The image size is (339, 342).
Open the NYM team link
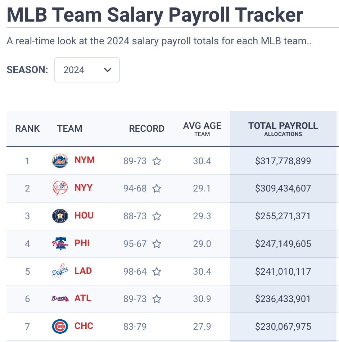85,160
